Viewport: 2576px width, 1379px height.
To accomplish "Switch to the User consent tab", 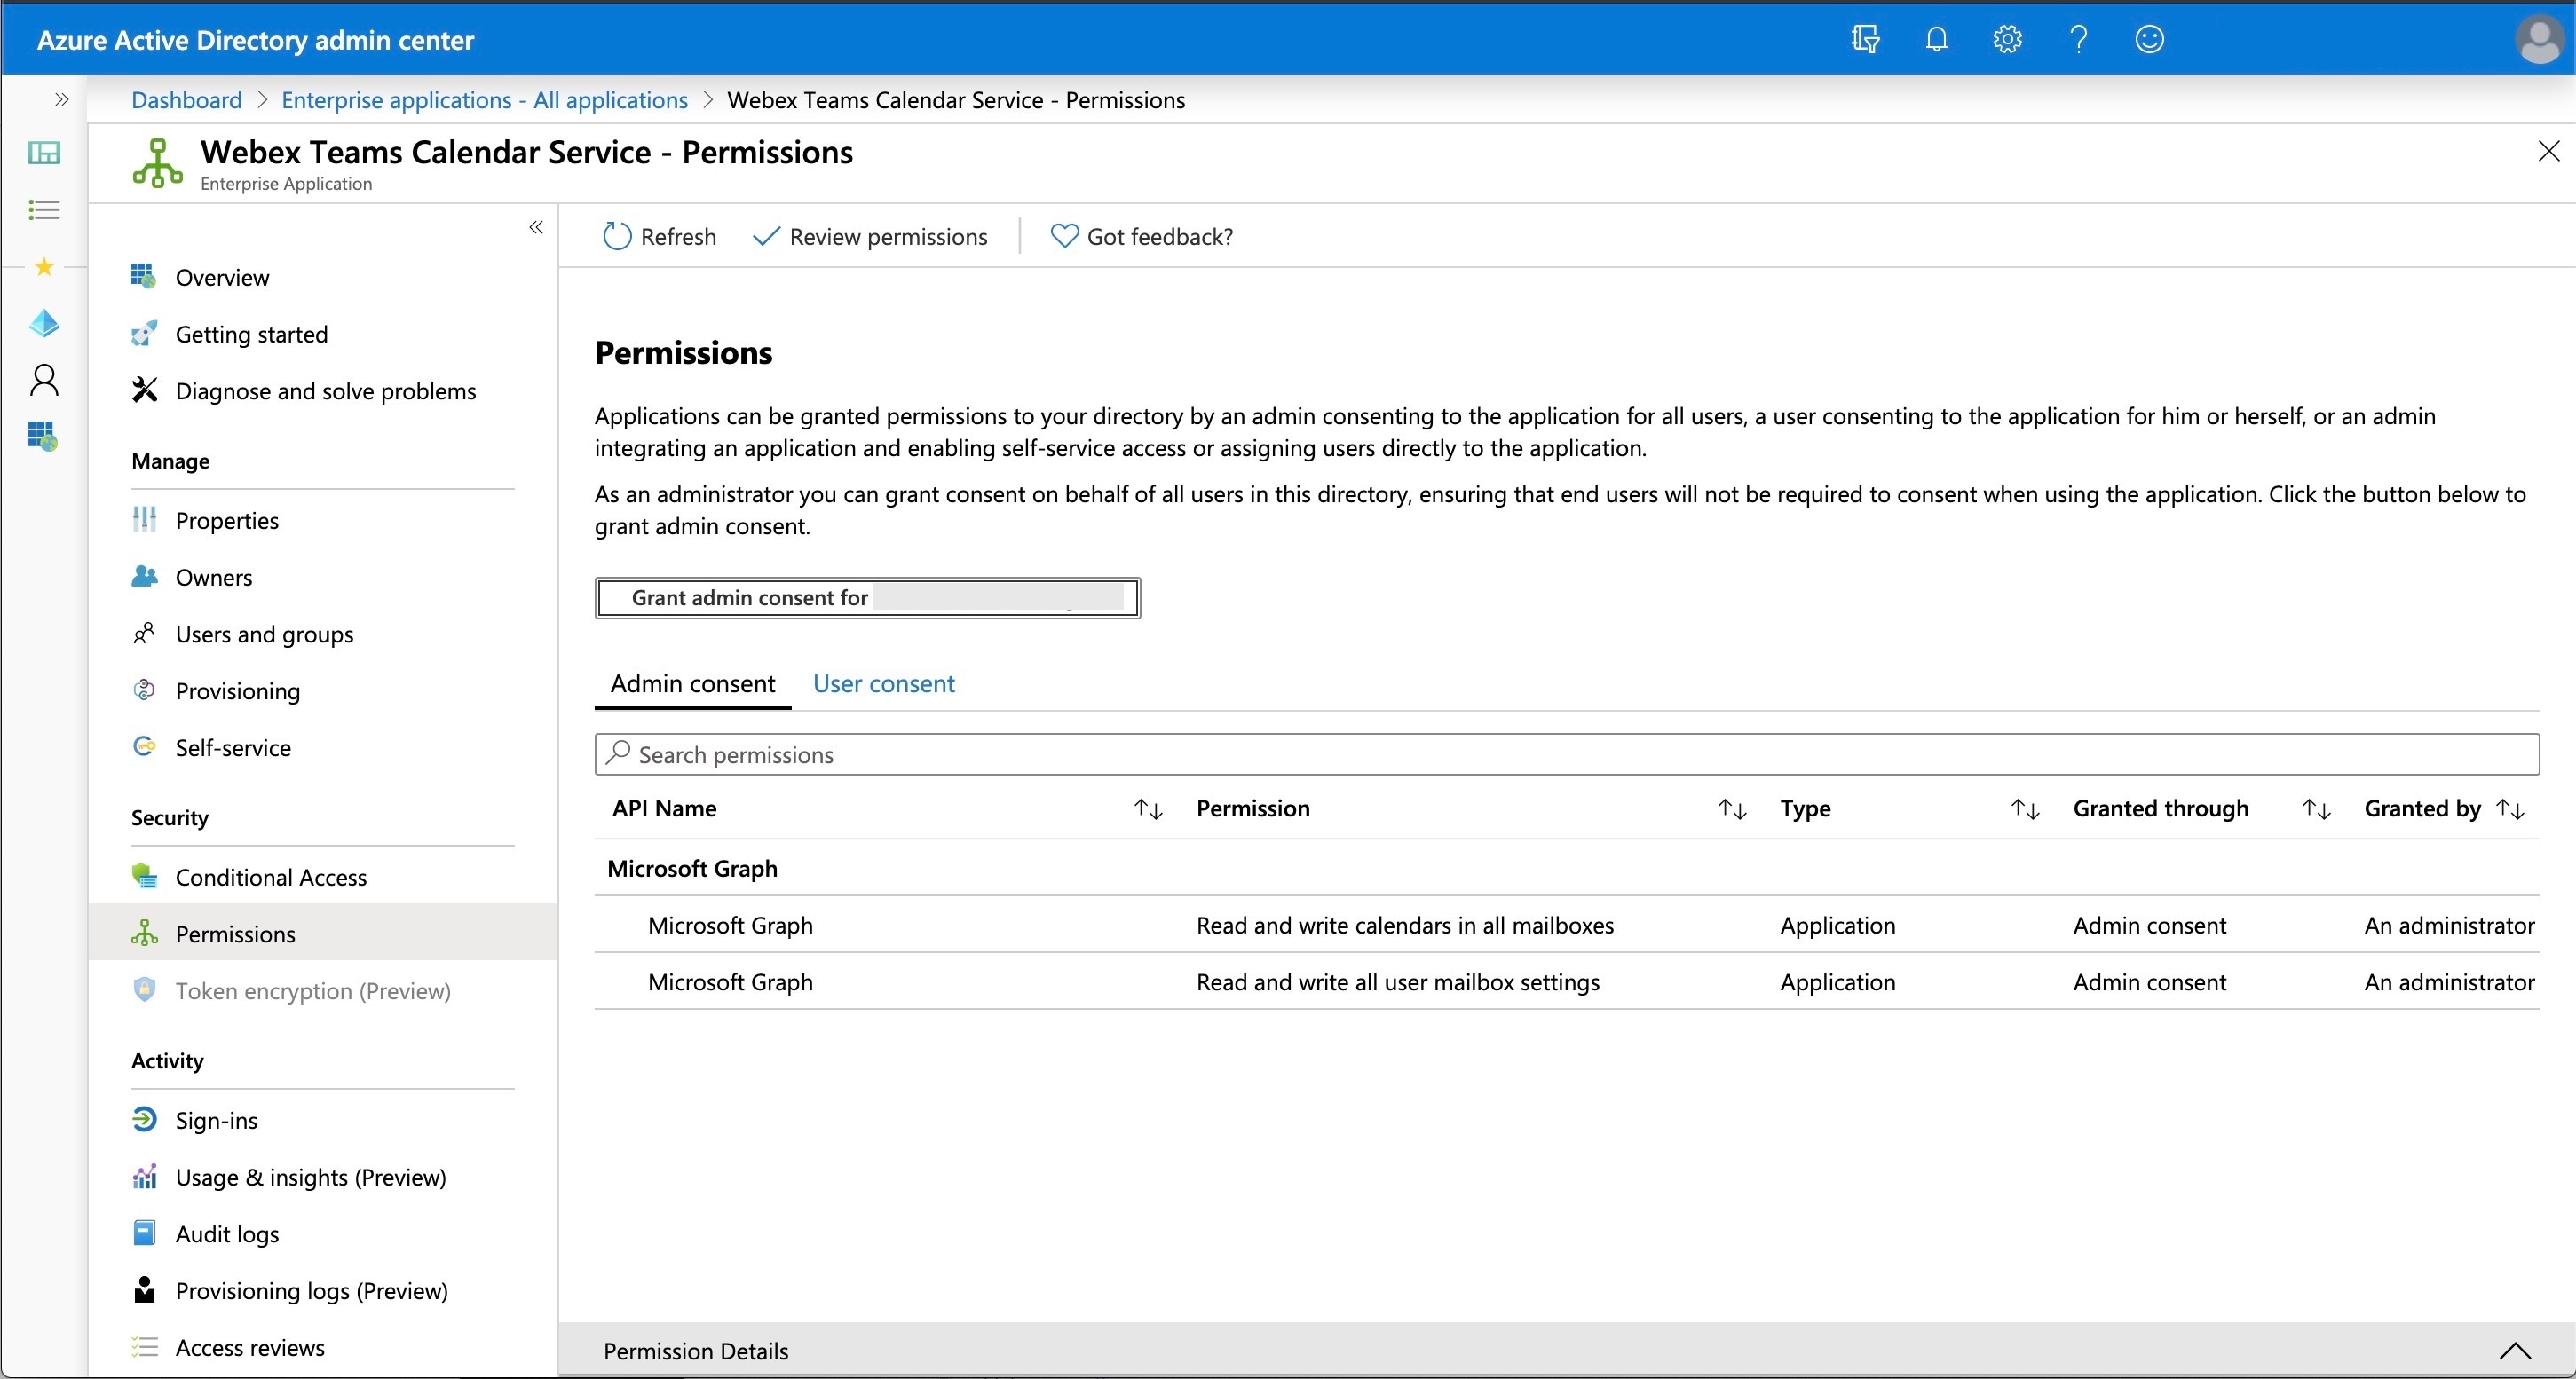I will pyautogui.click(x=884, y=684).
